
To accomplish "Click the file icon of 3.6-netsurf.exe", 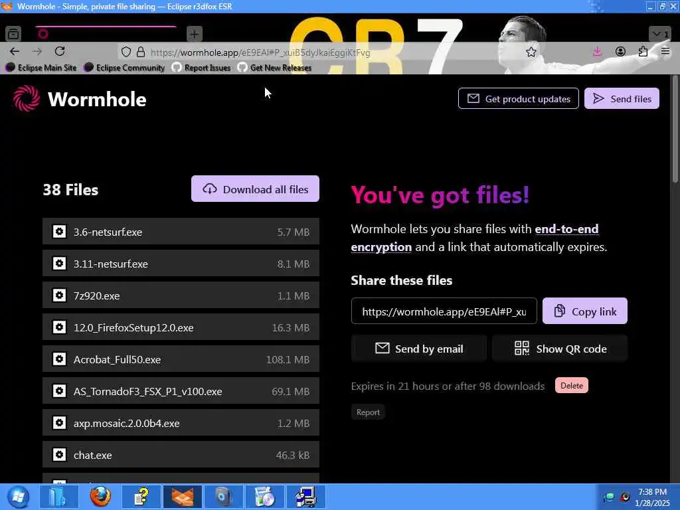I will (59, 232).
